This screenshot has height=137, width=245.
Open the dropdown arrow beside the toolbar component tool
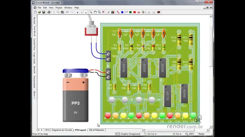(x=145, y=12)
